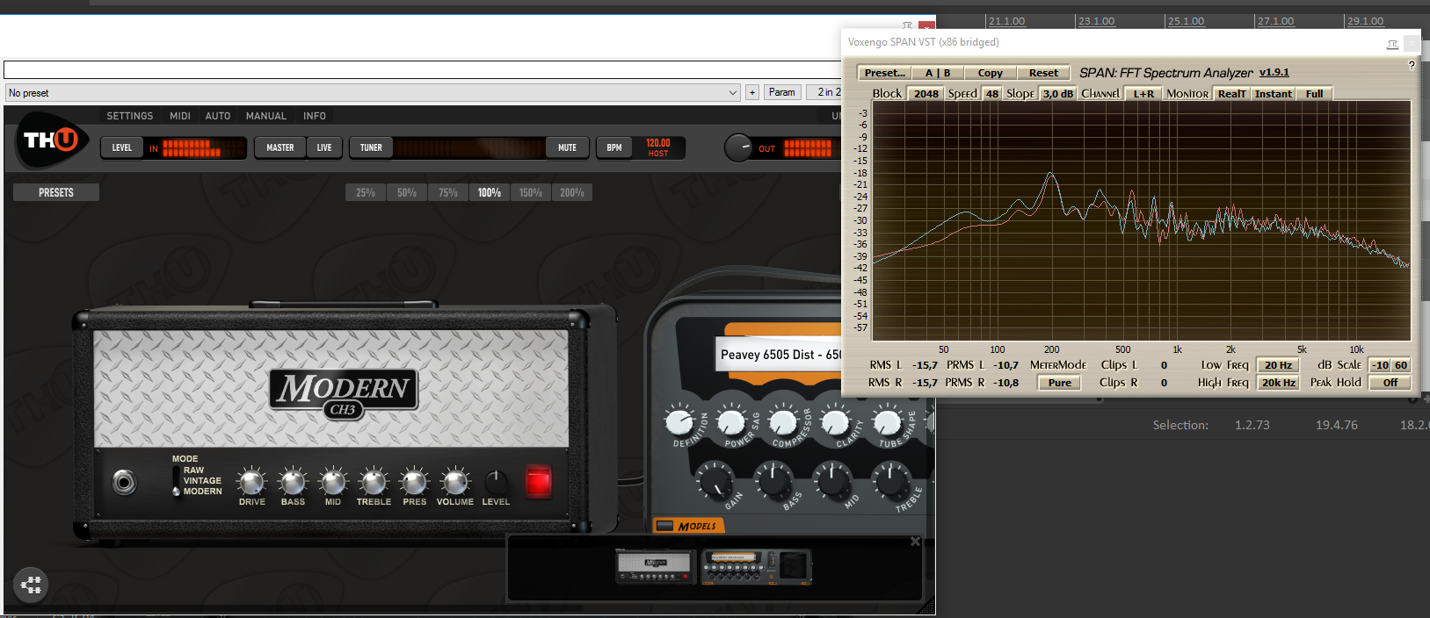Screen dimensions: 1430x618
Task: Open the INFO menu
Action: pyautogui.click(x=315, y=116)
